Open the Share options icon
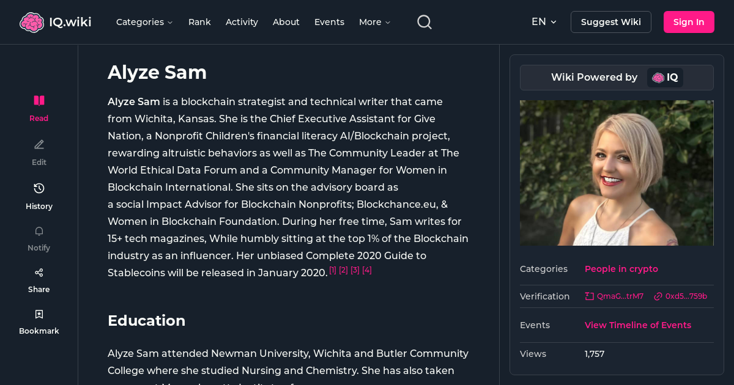This screenshot has height=385, width=734. tap(39, 272)
